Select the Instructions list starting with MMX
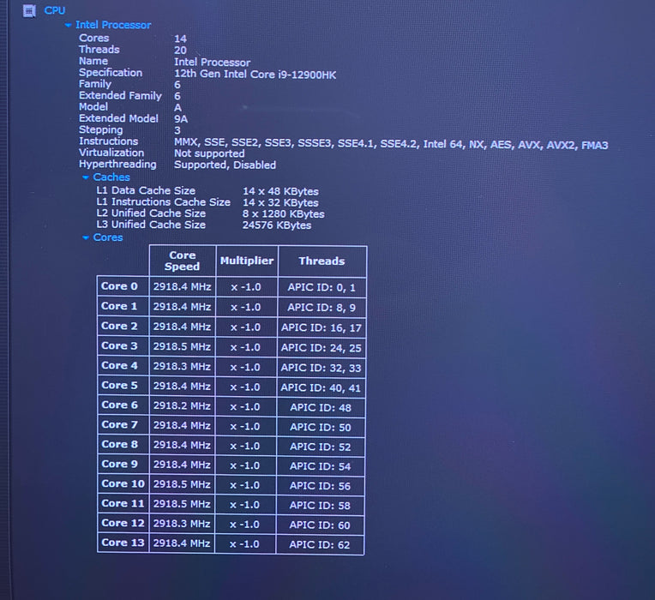This screenshot has width=655, height=600. (x=391, y=145)
